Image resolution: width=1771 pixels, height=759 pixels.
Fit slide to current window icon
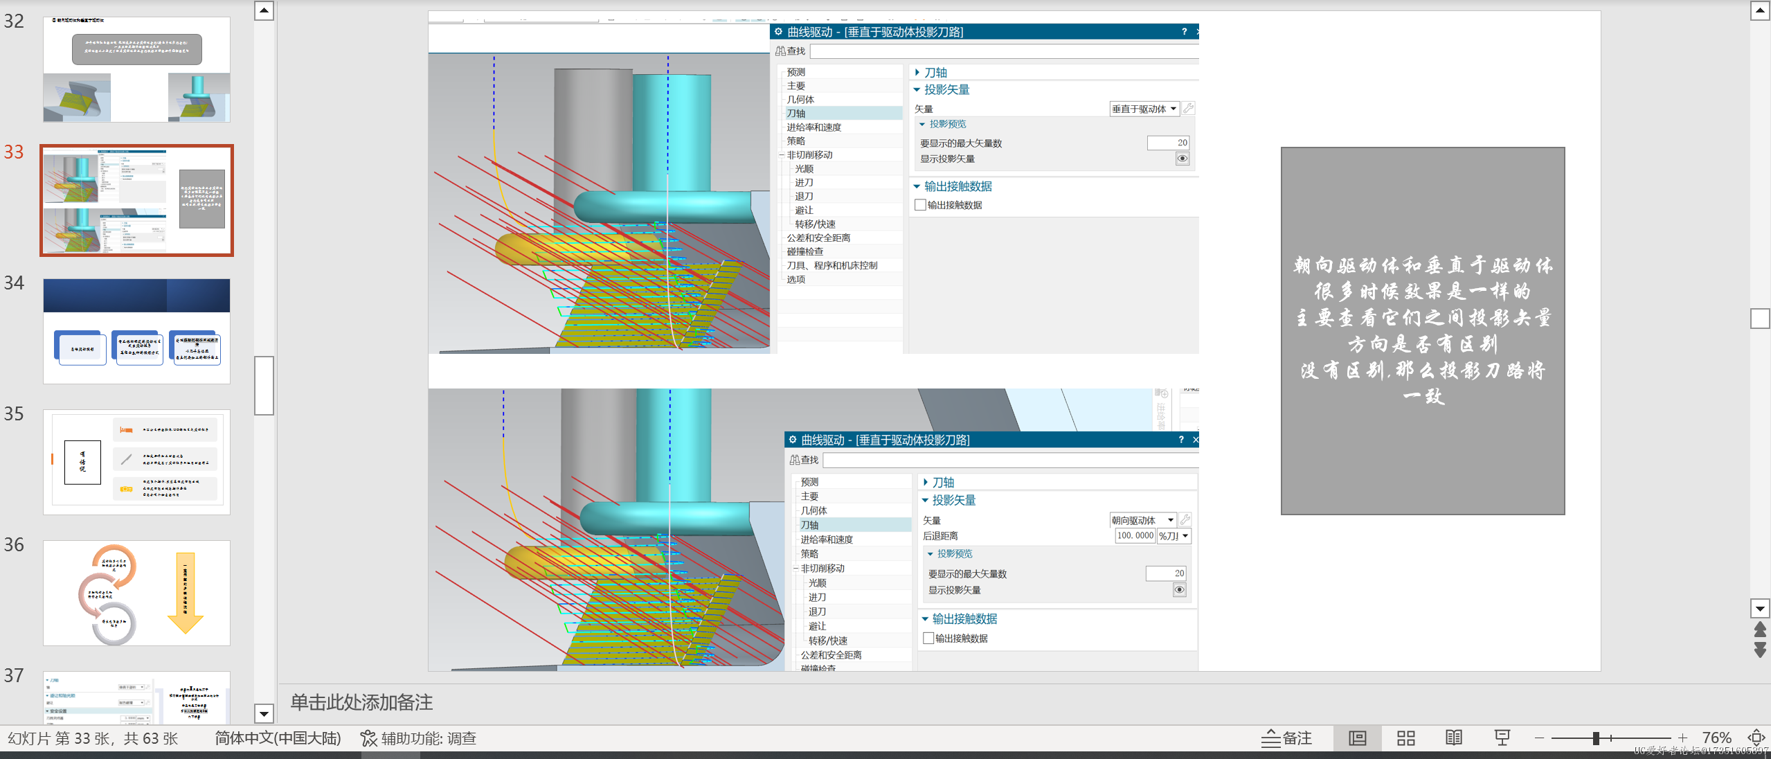coord(1756,738)
